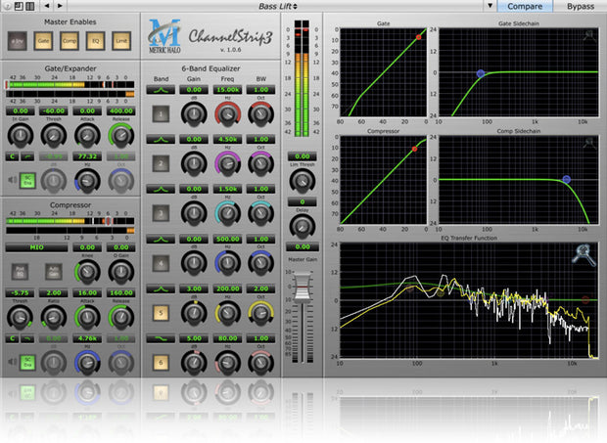Toggle the compressor Auto Gain button
This screenshot has height=443, width=607.
[x=54, y=272]
